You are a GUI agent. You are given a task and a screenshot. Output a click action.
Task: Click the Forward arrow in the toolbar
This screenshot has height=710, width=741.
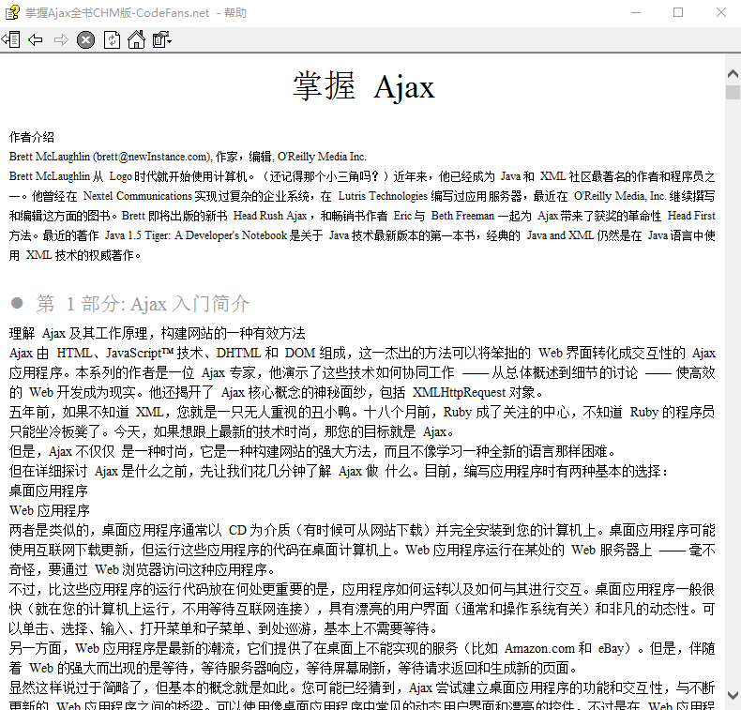tap(61, 39)
